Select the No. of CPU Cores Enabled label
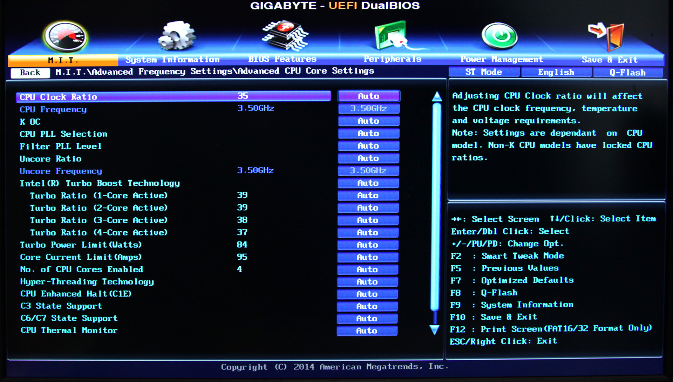Image resolution: width=673 pixels, height=382 pixels. [x=82, y=269]
